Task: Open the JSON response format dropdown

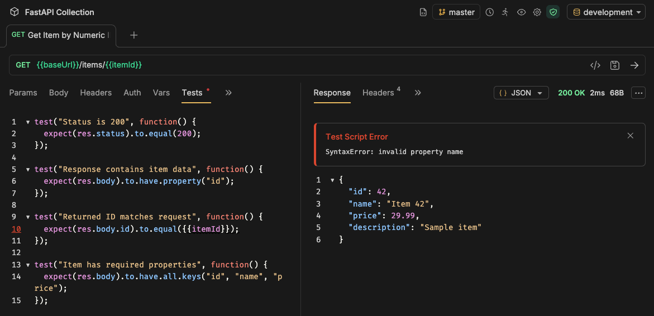Action: 521,93
